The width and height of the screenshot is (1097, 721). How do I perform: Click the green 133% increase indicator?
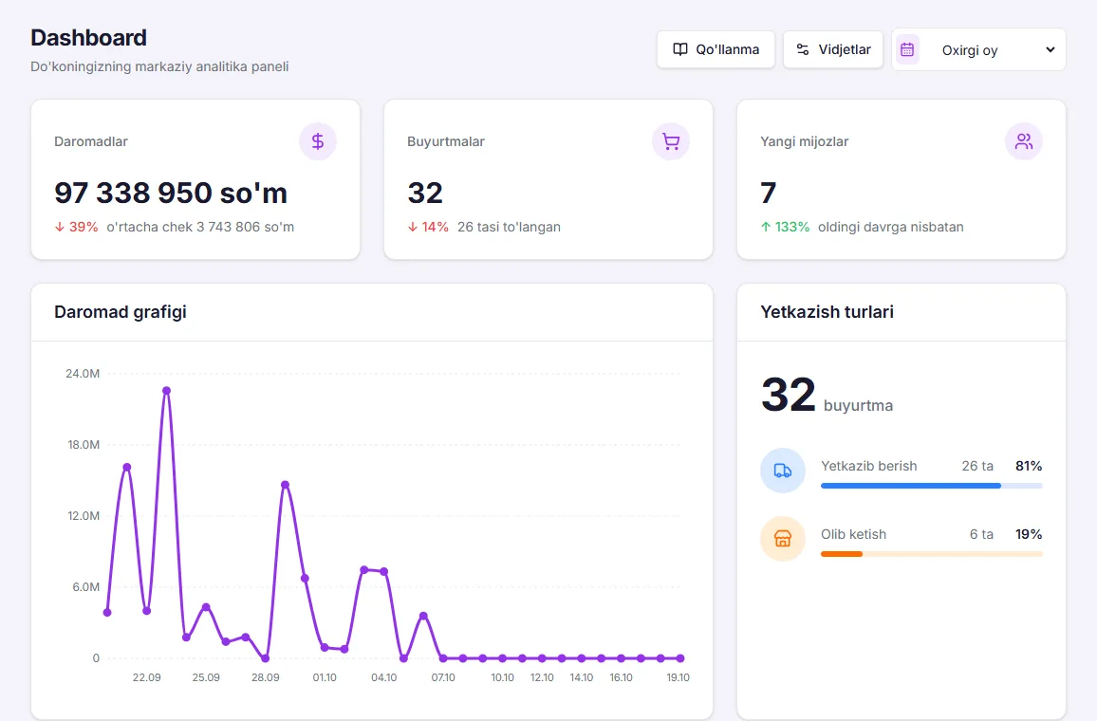[x=785, y=227]
